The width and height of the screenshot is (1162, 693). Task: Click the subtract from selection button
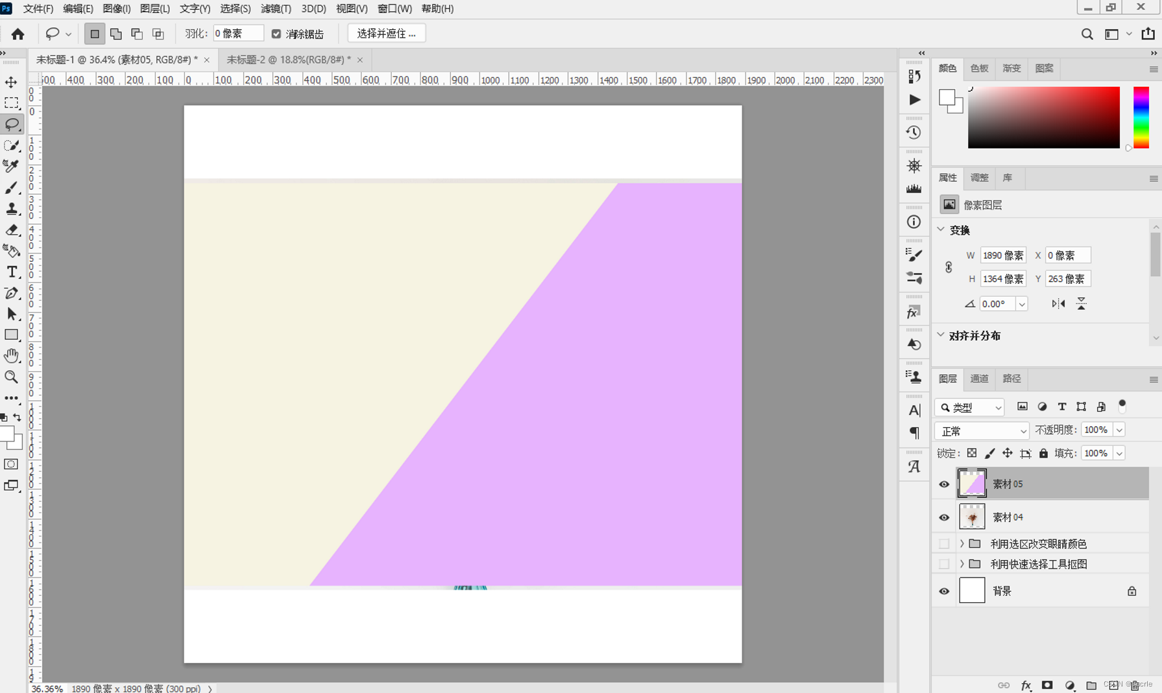137,34
